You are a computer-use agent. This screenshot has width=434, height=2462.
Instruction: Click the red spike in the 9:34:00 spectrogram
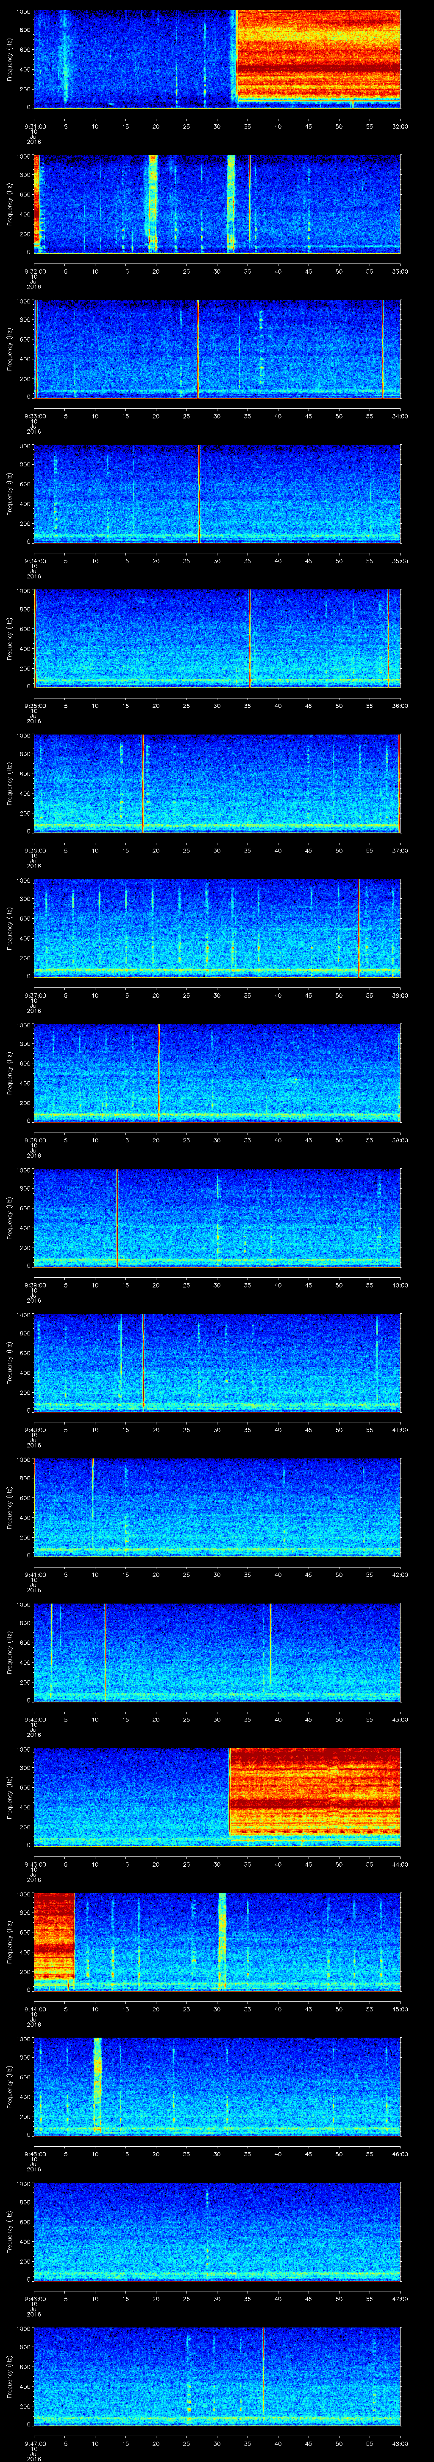point(198,493)
